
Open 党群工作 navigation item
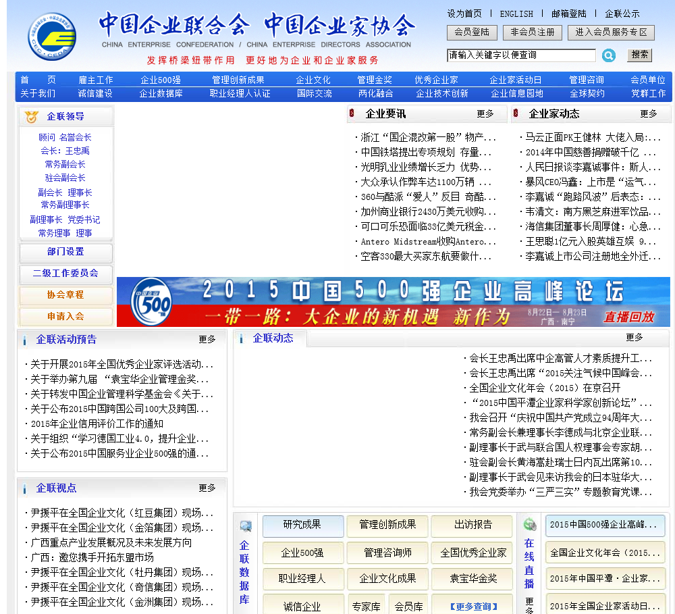[648, 93]
